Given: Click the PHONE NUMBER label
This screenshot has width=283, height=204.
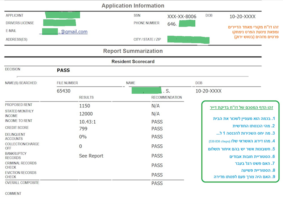Looking at the screenshot, I should pyautogui.click(x=146, y=23).
